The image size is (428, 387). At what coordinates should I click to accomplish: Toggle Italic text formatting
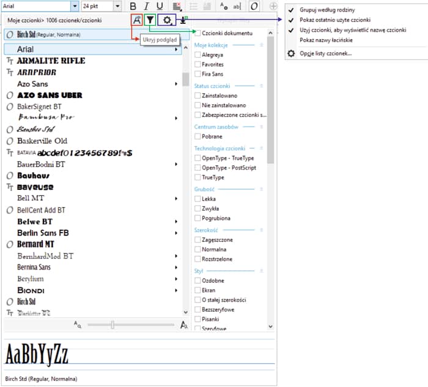pos(146,6)
